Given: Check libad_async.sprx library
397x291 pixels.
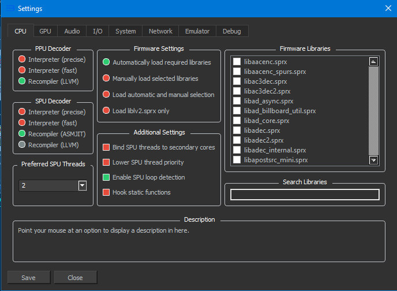Looking at the screenshot, I should [x=237, y=101].
